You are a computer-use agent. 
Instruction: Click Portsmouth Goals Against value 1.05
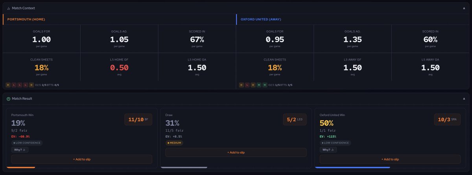[x=119, y=39]
